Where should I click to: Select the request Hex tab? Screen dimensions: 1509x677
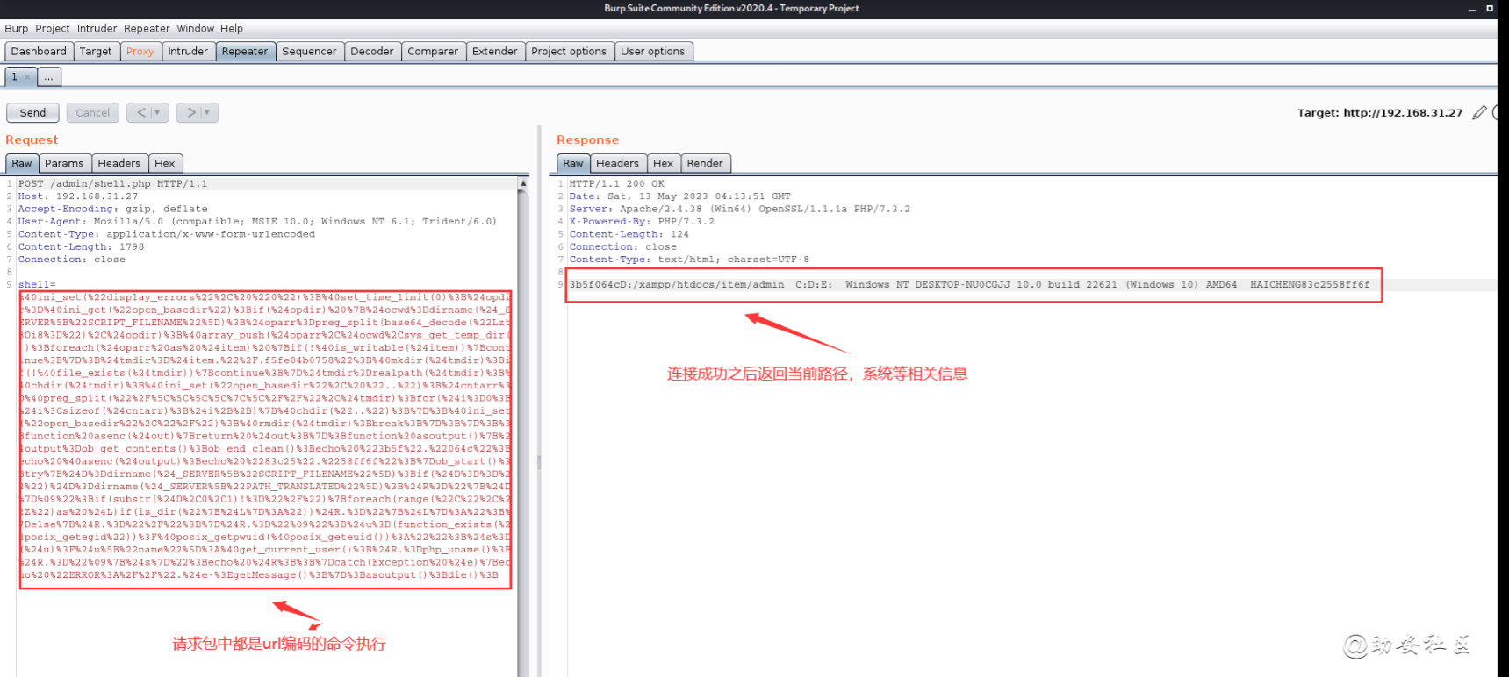(165, 163)
